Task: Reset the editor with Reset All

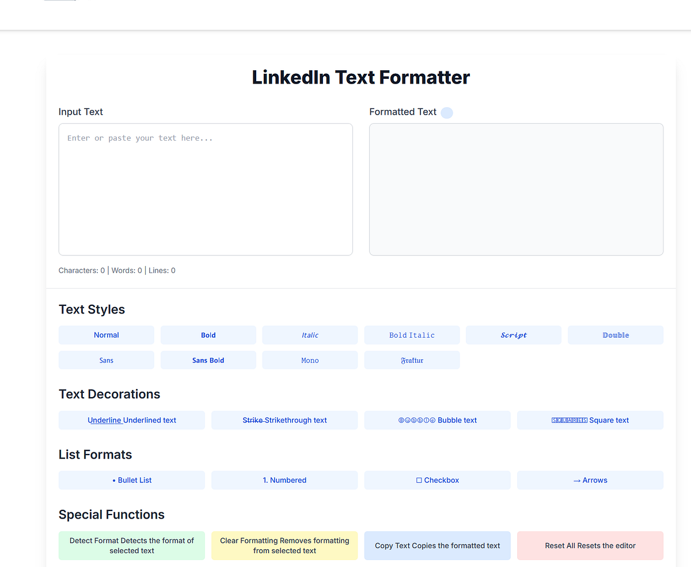Action: (x=590, y=545)
